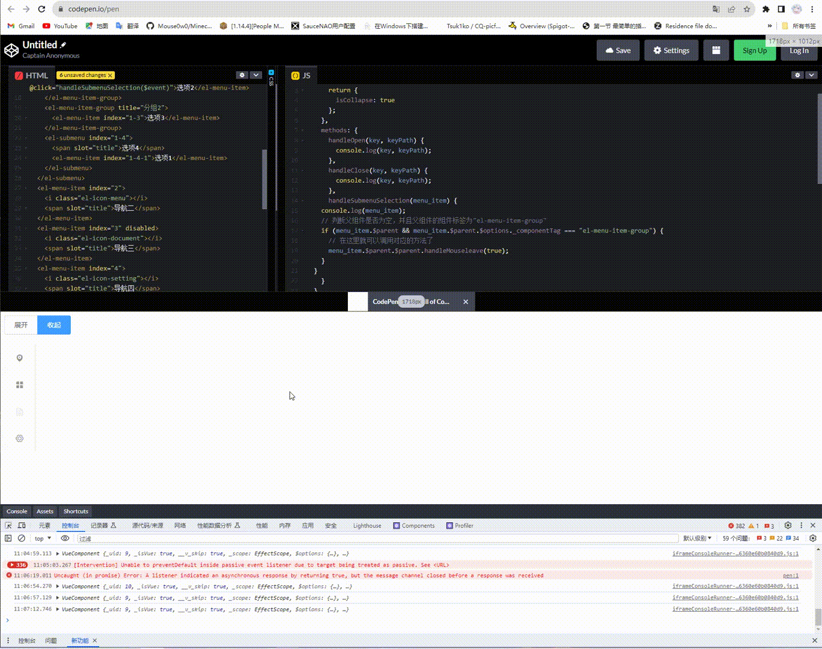The width and height of the screenshot is (822, 649).
Task: Open pen Settings
Action: [671, 50]
